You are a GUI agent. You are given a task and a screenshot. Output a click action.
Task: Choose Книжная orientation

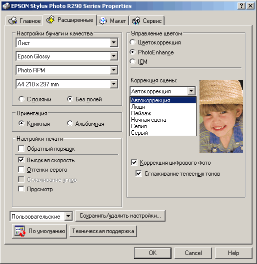pos(21,123)
